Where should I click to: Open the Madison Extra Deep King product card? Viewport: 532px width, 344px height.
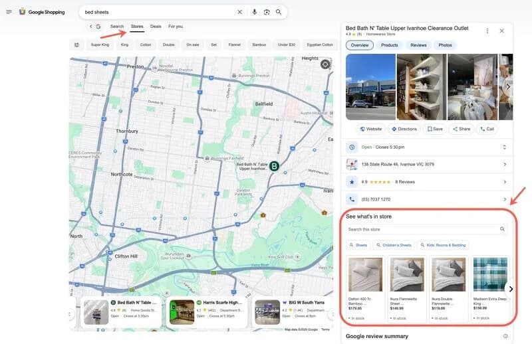[490, 289]
